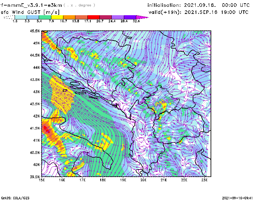Viewport: 260px width, 200px height.
Task: Click the yellow legend swatch (7.9–10.7)
Action: point(57,17)
